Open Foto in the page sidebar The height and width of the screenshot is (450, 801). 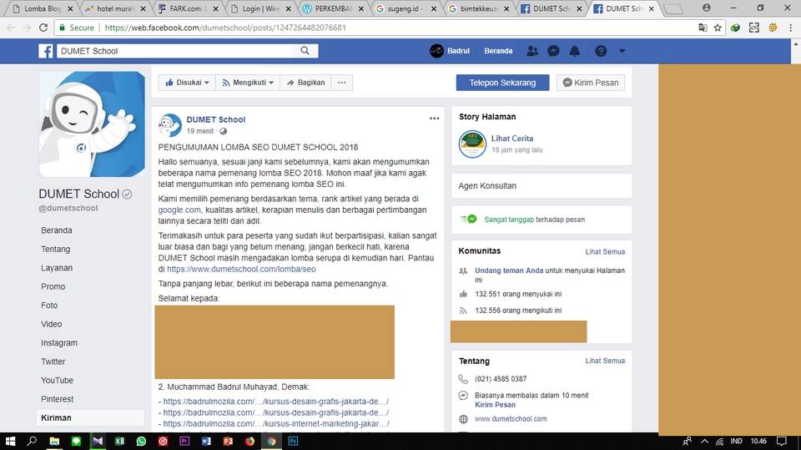click(x=49, y=306)
